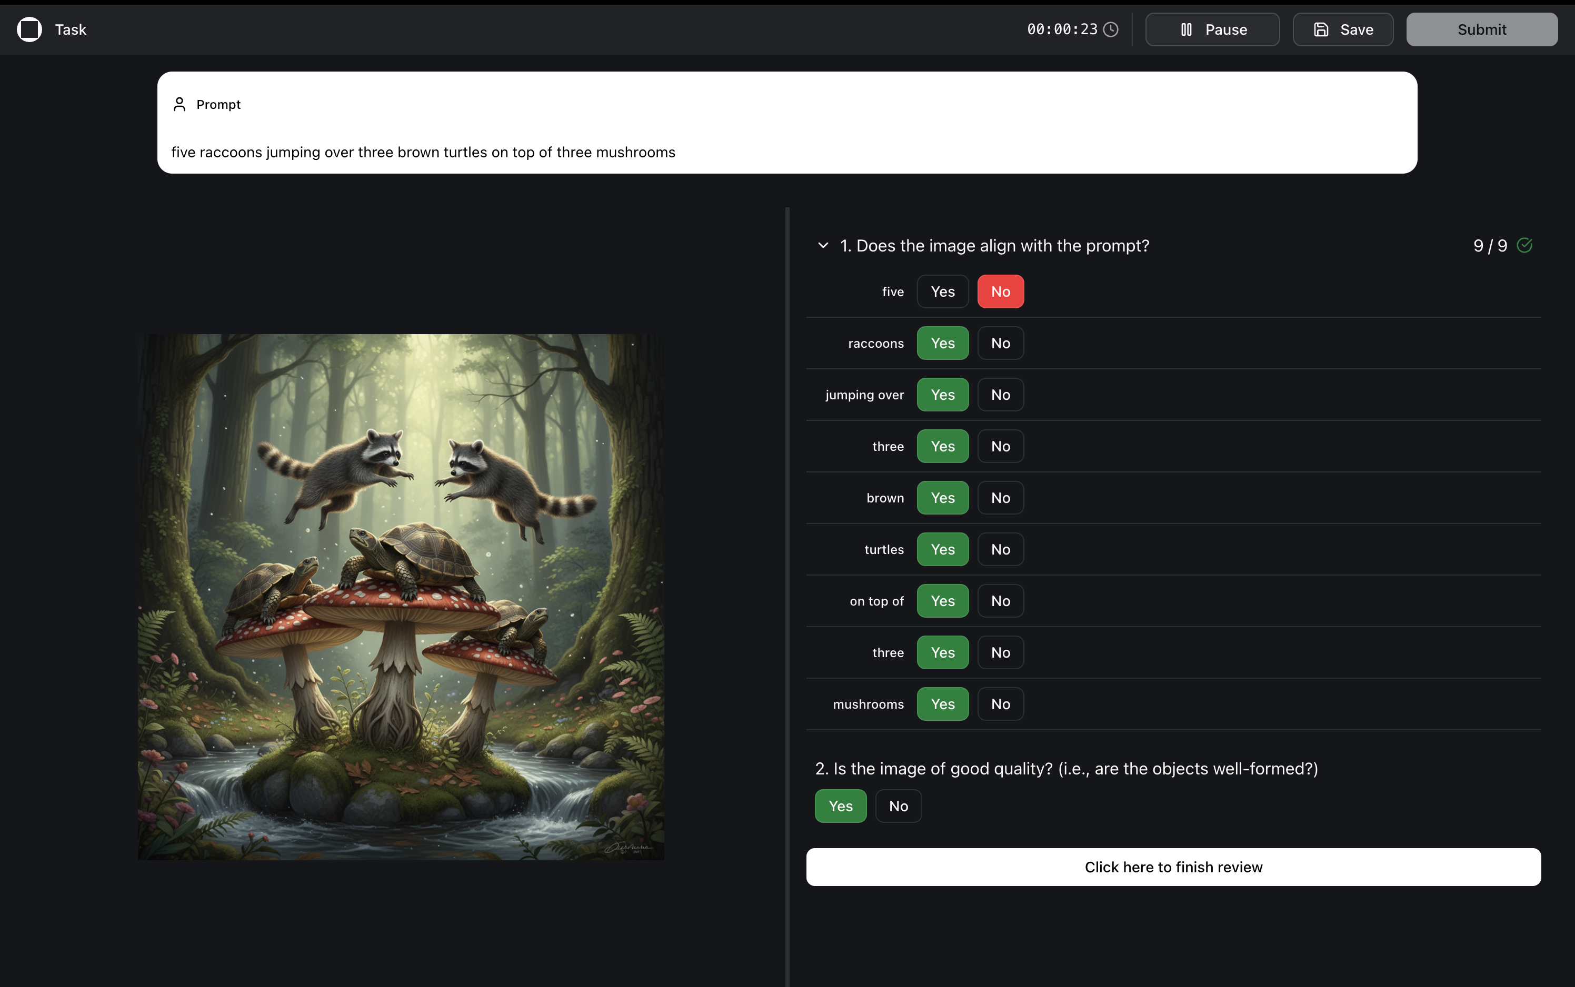Image resolution: width=1575 pixels, height=987 pixels.
Task: Select No for 'on top of'
Action: 1000,601
